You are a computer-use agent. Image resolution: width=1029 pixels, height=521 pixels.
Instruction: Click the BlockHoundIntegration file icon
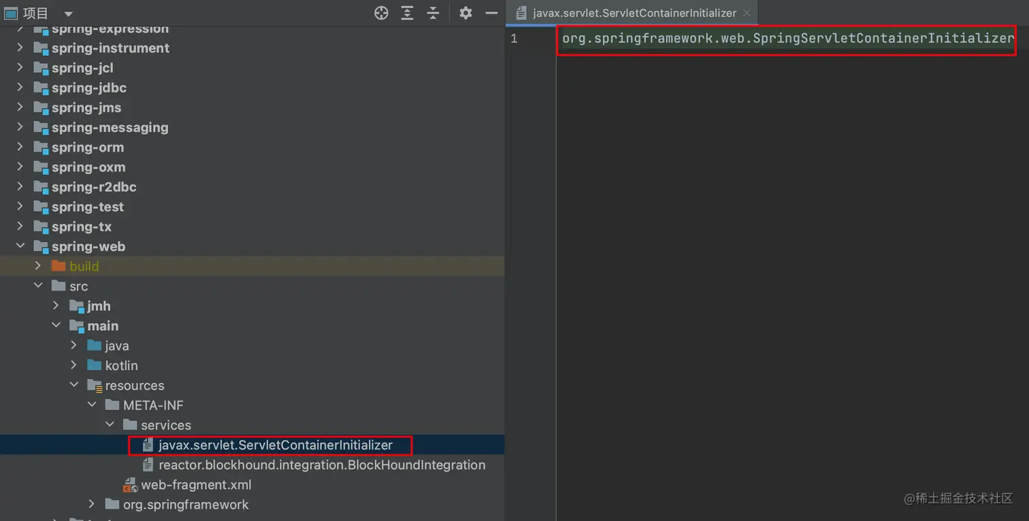(148, 465)
